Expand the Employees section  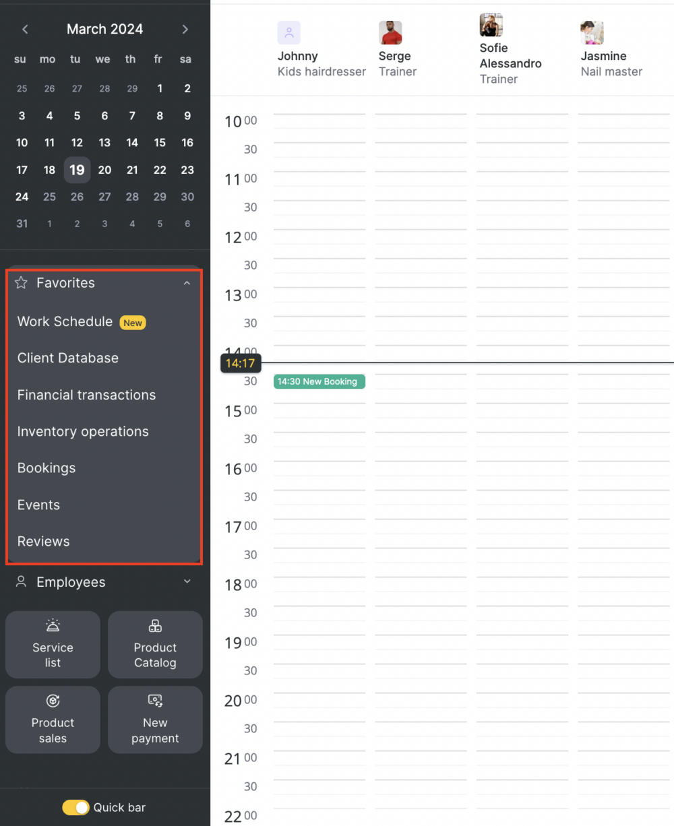(x=187, y=581)
